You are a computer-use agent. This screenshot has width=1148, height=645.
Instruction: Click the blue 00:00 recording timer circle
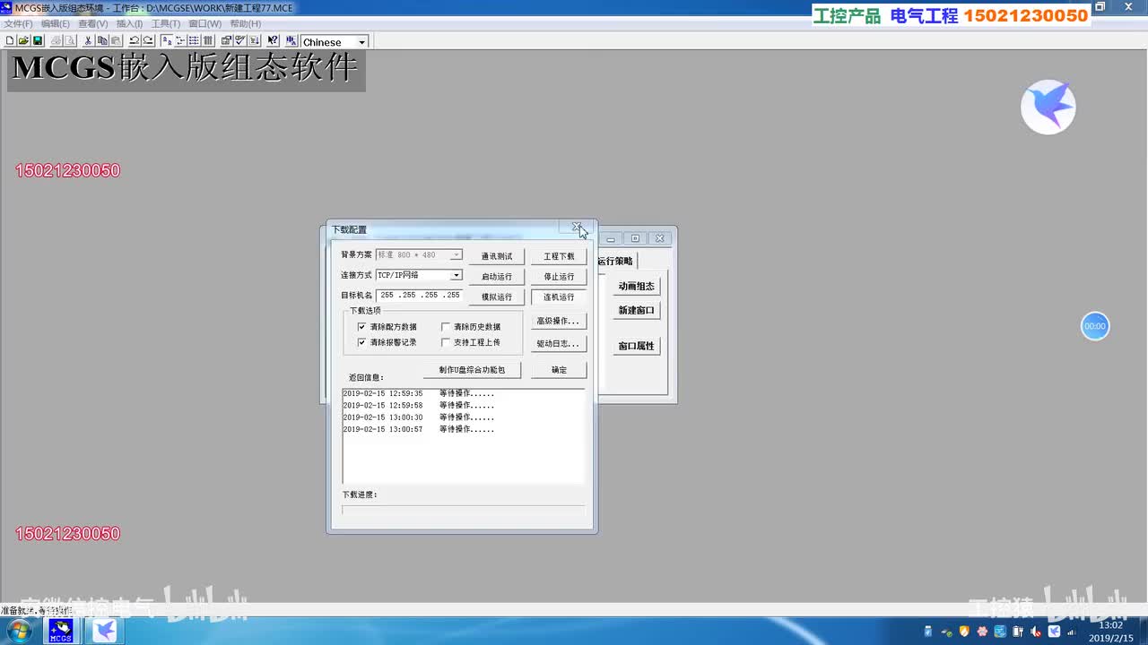(x=1095, y=326)
